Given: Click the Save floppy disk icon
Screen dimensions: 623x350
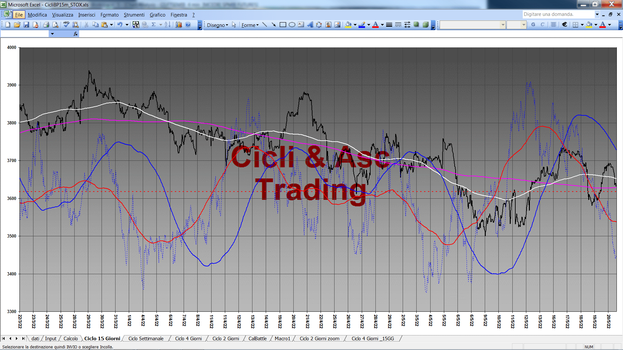Looking at the screenshot, I should [x=26, y=25].
